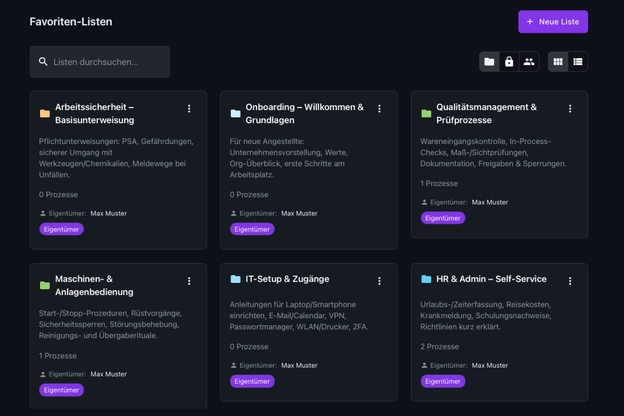This screenshot has width=624, height=416.
Task: Click the magnifier icon in search field
Action: click(x=44, y=62)
